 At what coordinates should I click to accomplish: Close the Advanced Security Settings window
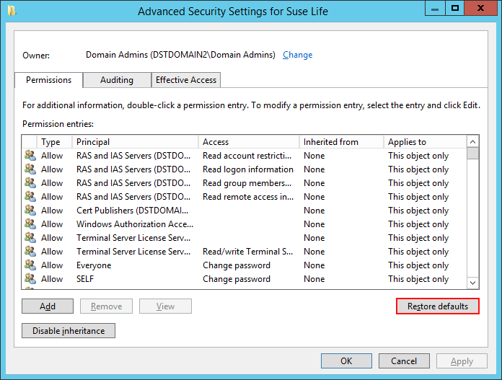pyautogui.click(x=480, y=9)
